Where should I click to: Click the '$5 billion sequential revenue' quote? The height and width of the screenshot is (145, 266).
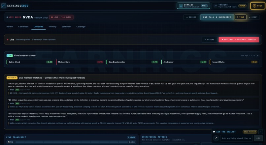(x=126, y=100)
